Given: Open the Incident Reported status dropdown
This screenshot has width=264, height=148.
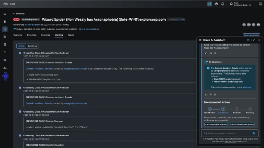Looking at the screenshot, I should tap(30, 20).
